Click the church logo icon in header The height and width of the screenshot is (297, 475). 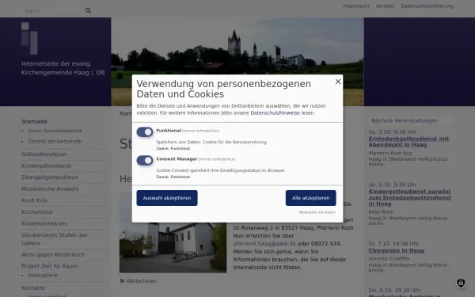pyautogui.click(x=30, y=38)
